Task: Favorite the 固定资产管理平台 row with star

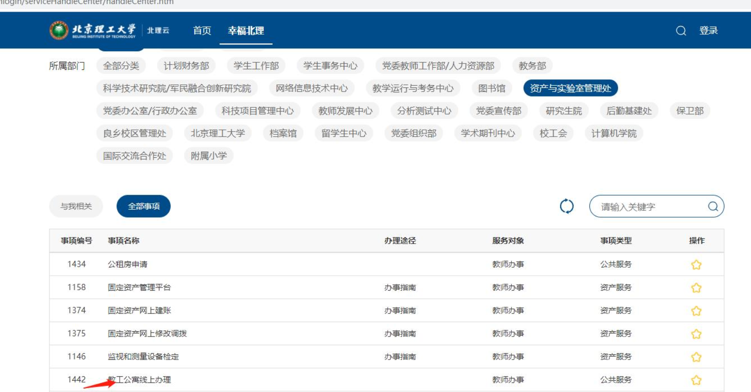Action: coord(696,287)
